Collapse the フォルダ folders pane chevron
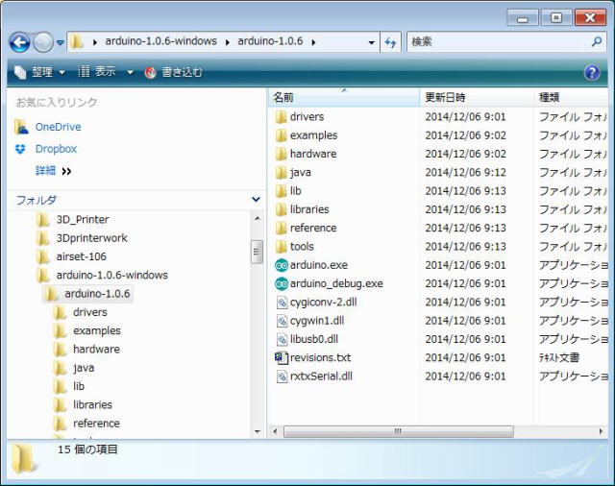Image resolution: width=615 pixels, height=486 pixels. [256, 200]
